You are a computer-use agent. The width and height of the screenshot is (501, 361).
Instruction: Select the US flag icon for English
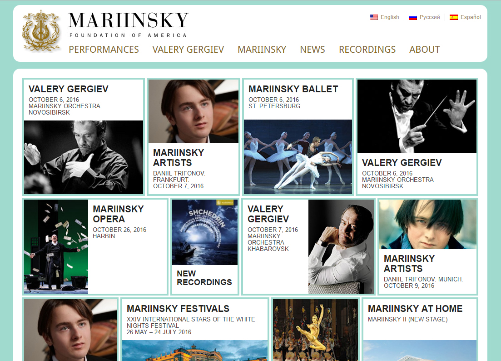click(x=373, y=17)
